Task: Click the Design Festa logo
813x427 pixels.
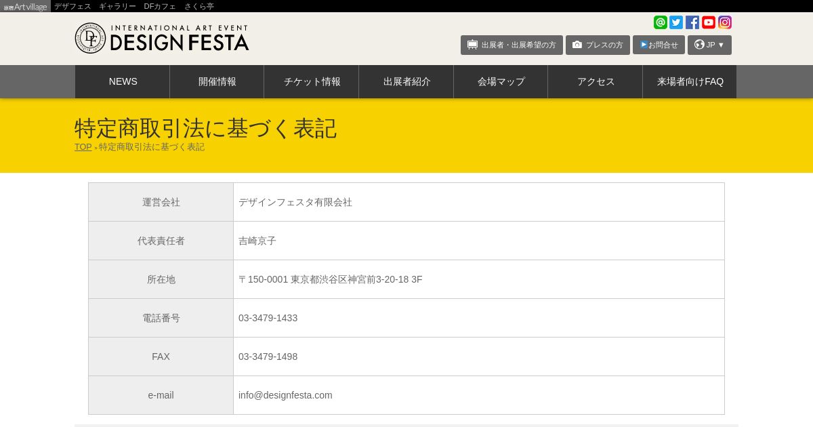Action: [162, 38]
